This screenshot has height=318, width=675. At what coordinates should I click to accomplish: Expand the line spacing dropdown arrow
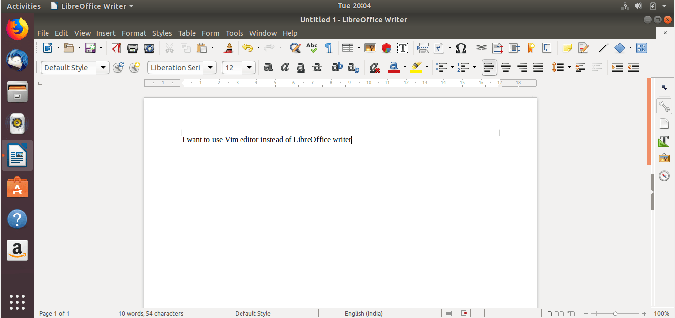click(x=569, y=67)
